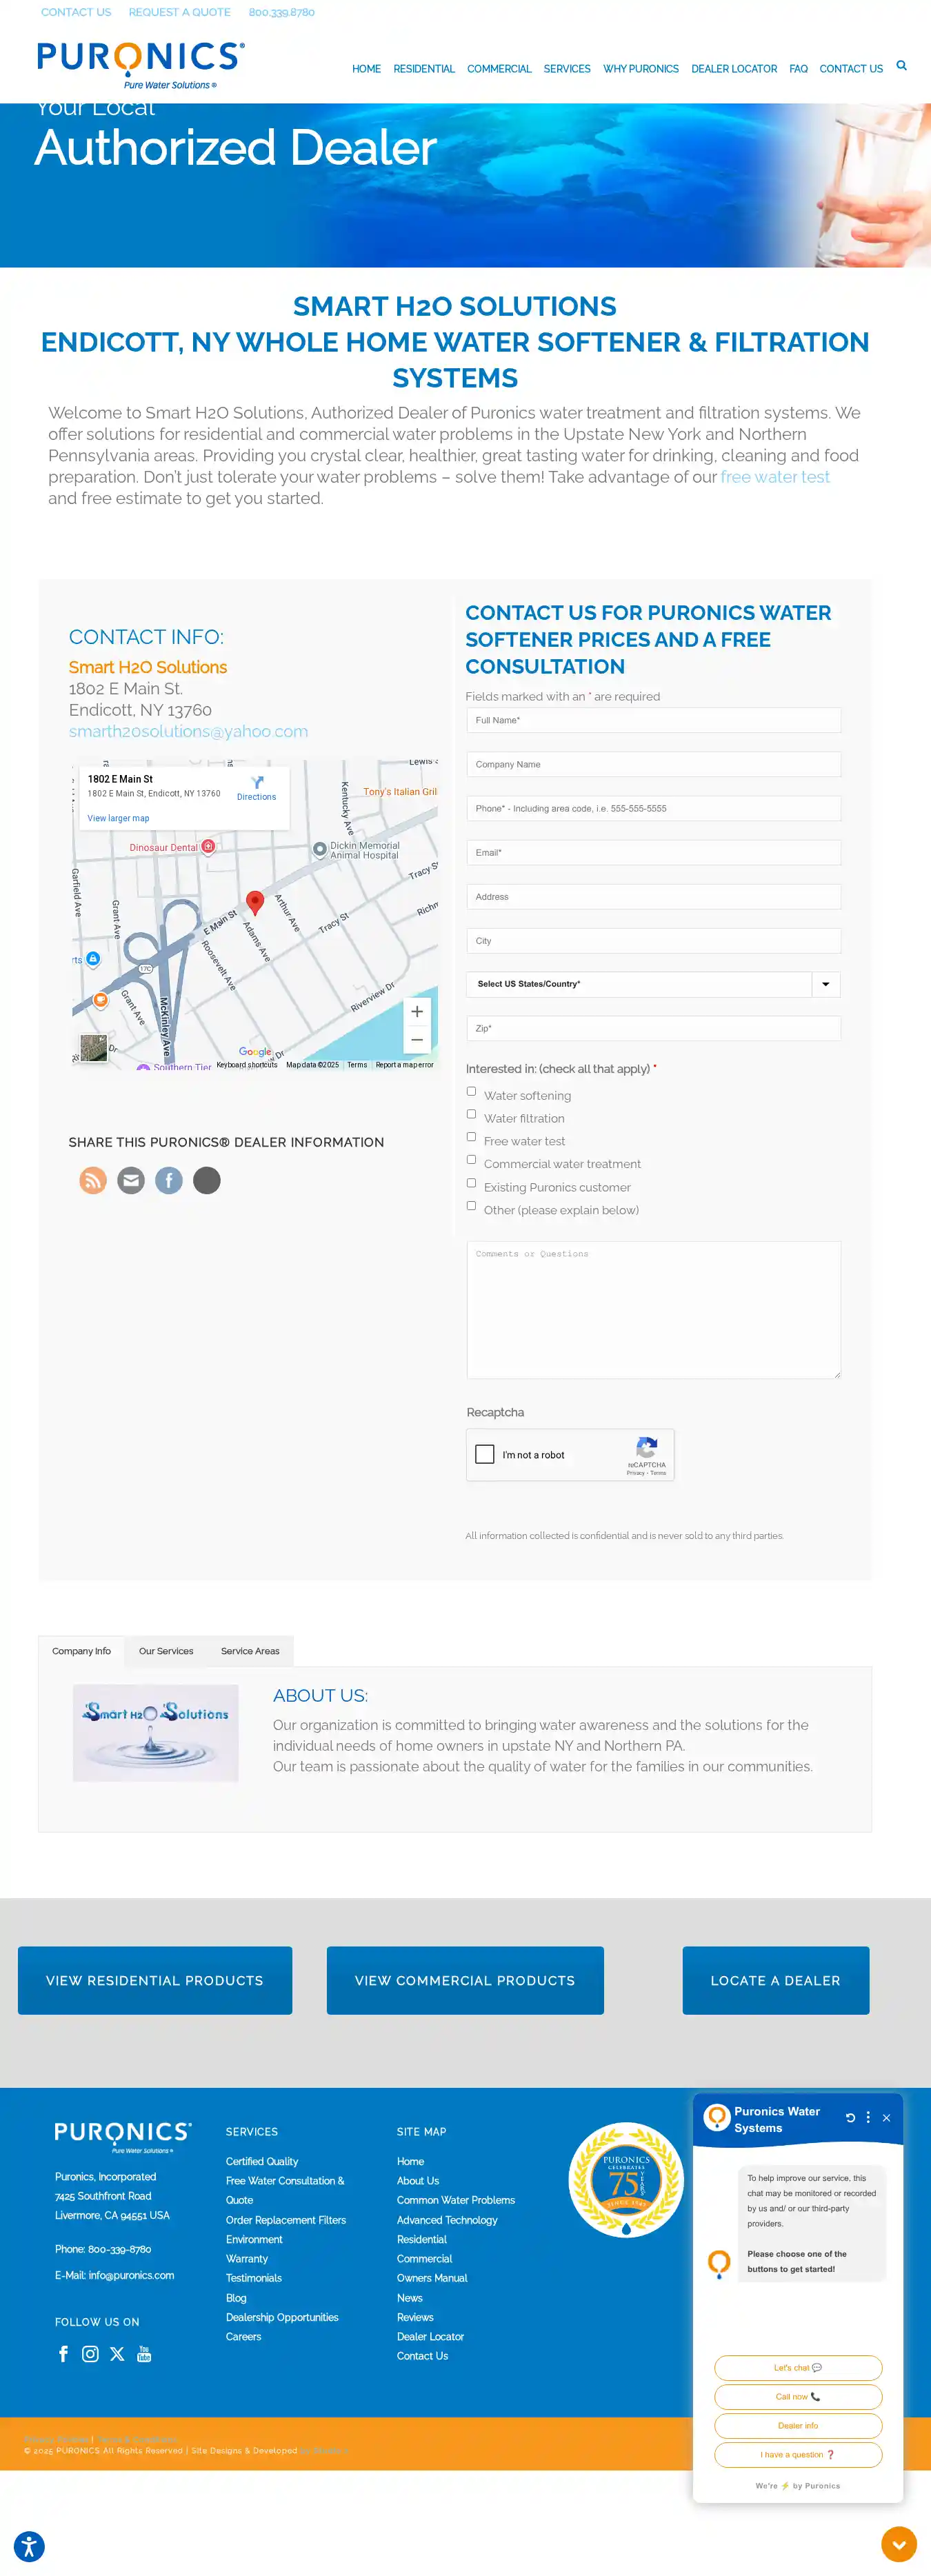Check the Water softening checkbox

471,1091
